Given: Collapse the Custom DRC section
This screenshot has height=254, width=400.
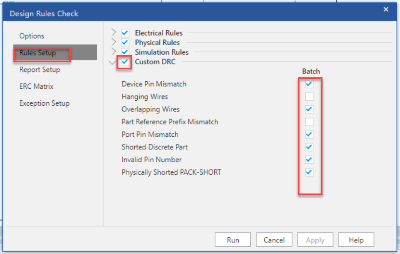Looking at the screenshot, I should [113, 62].
